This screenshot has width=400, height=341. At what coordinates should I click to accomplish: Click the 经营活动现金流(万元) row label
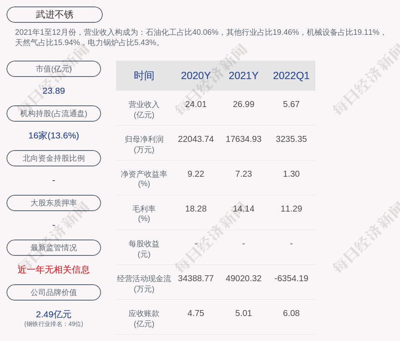144,283
